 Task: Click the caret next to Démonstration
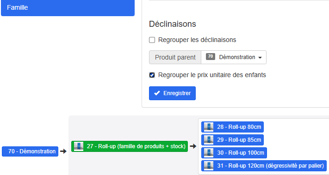260,58
